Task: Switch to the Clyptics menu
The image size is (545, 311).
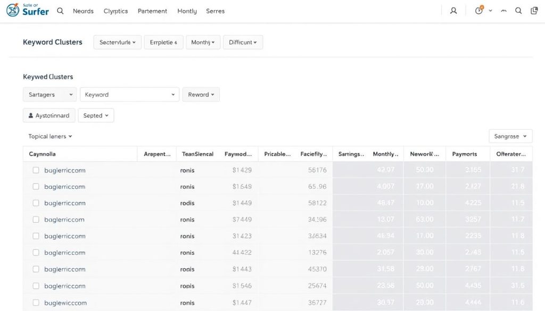Action: pyautogui.click(x=115, y=11)
